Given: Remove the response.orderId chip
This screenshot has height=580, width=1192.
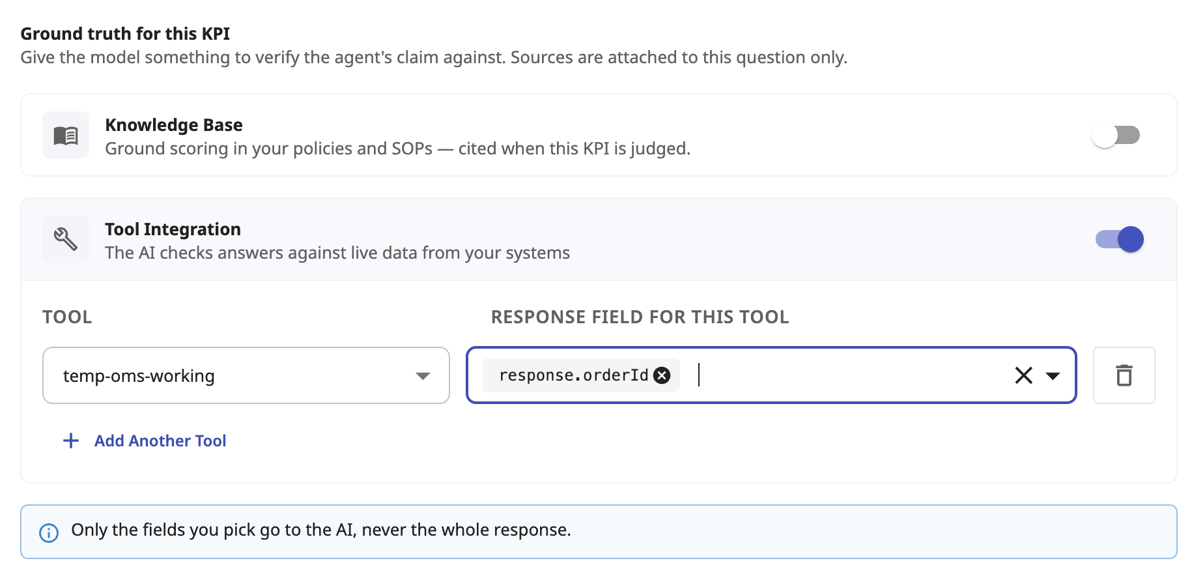Looking at the screenshot, I should click(x=662, y=375).
